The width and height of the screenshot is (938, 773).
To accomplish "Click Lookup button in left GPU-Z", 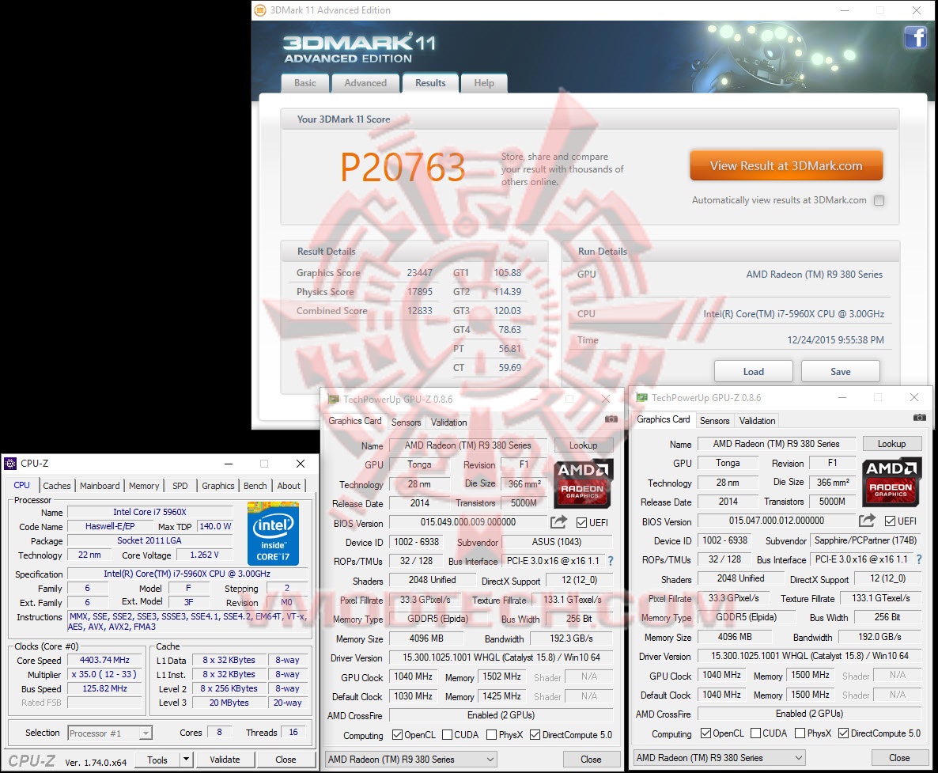I will (583, 445).
